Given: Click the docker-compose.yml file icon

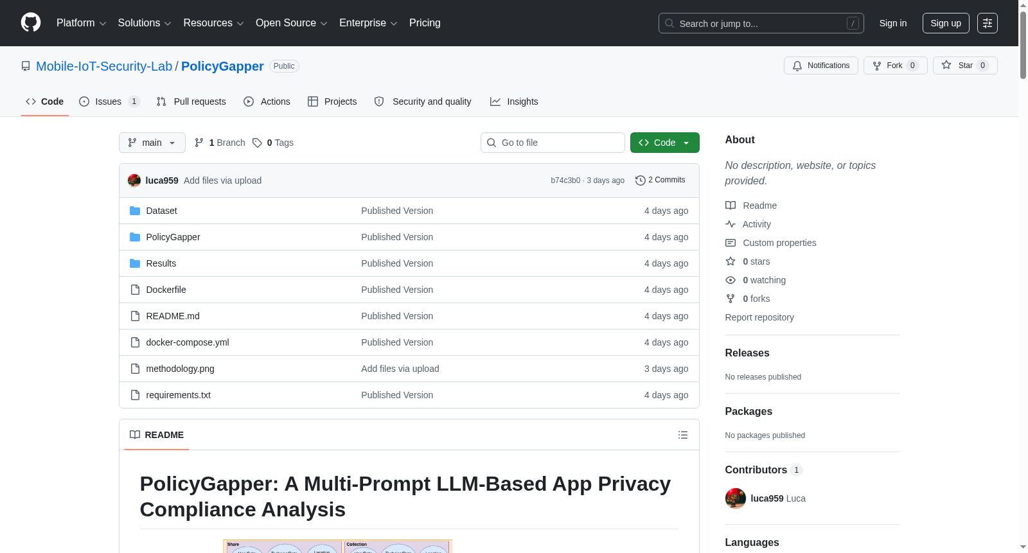Looking at the screenshot, I should [x=135, y=342].
